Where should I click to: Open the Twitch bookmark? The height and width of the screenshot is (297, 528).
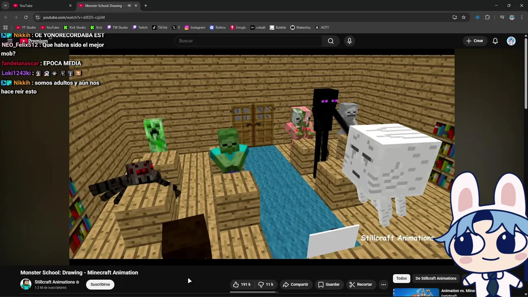(x=140, y=27)
